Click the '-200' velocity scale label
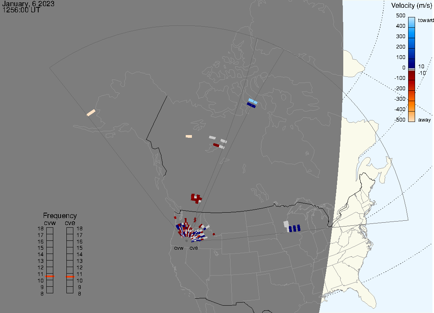This screenshot has width=434, height=313. pos(400,88)
